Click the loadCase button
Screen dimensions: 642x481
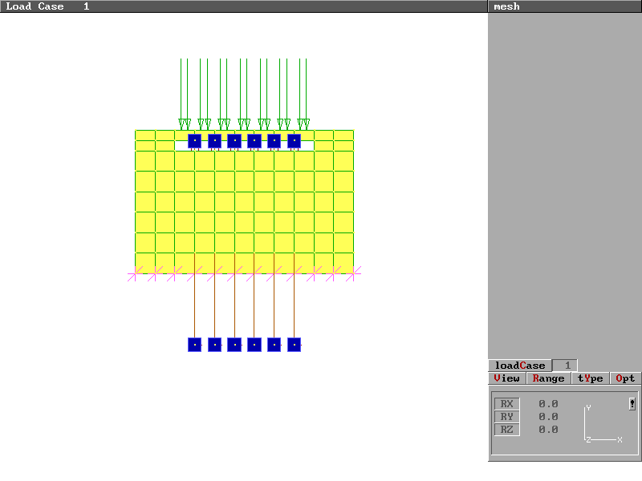click(519, 366)
